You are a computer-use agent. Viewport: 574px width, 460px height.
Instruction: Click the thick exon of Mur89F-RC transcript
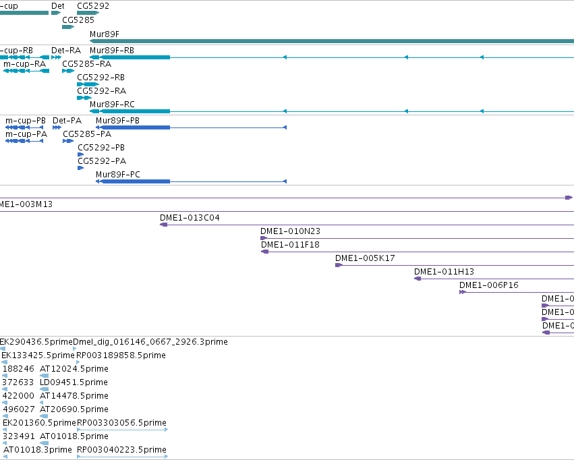tap(135, 111)
